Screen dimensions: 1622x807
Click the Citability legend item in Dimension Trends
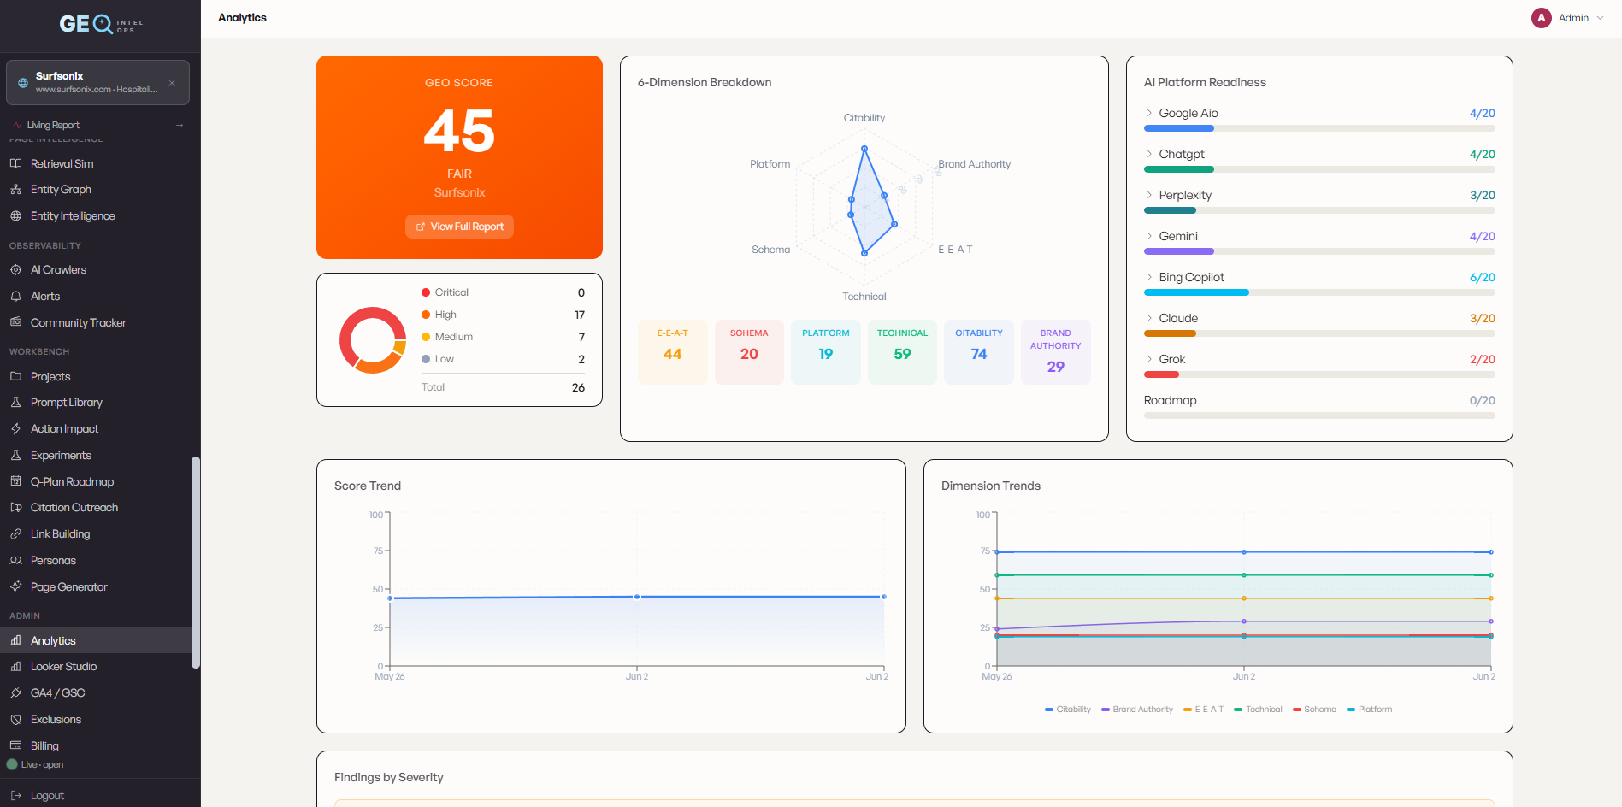[1068, 710]
